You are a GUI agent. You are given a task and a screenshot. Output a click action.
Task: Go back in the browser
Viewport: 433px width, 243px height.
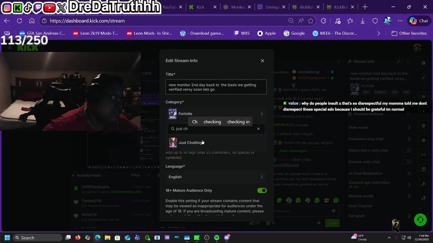[x=7, y=21]
